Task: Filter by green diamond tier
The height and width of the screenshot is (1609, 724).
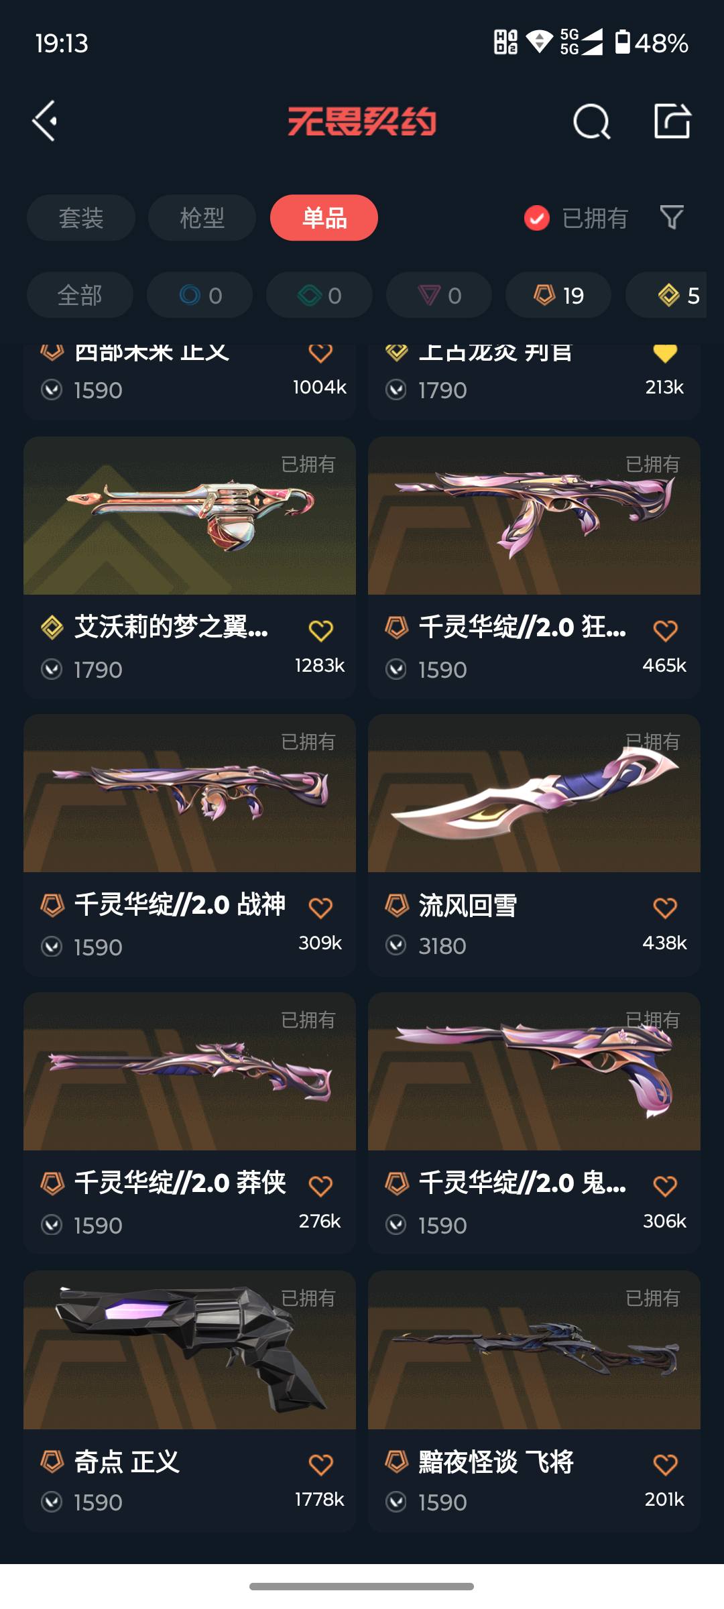Action: click(x=319, y=295)
